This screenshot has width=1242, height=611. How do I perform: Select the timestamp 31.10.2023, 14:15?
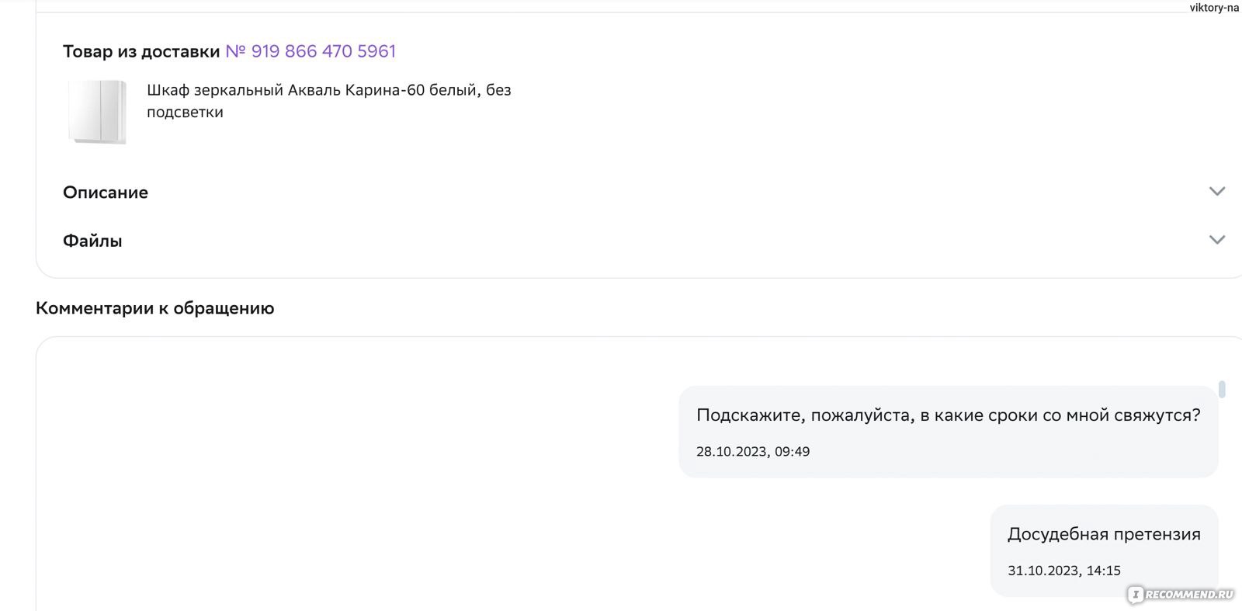[1064, 571]
